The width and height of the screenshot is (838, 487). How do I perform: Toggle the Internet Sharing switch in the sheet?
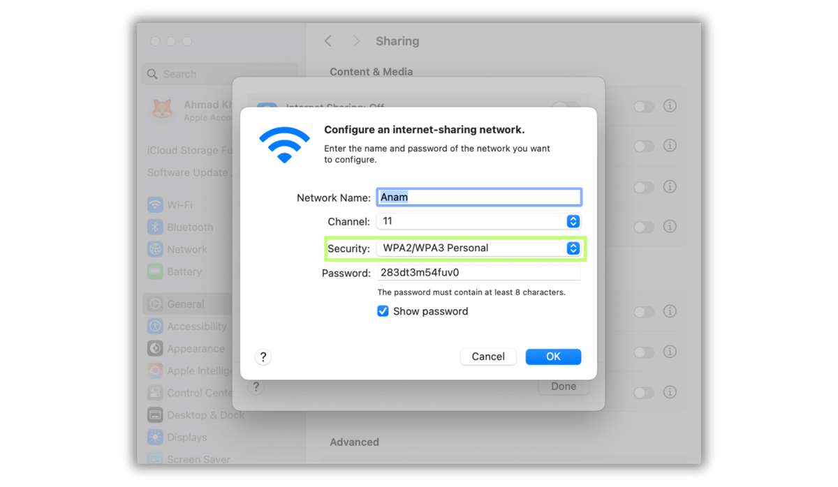(566, 106)
